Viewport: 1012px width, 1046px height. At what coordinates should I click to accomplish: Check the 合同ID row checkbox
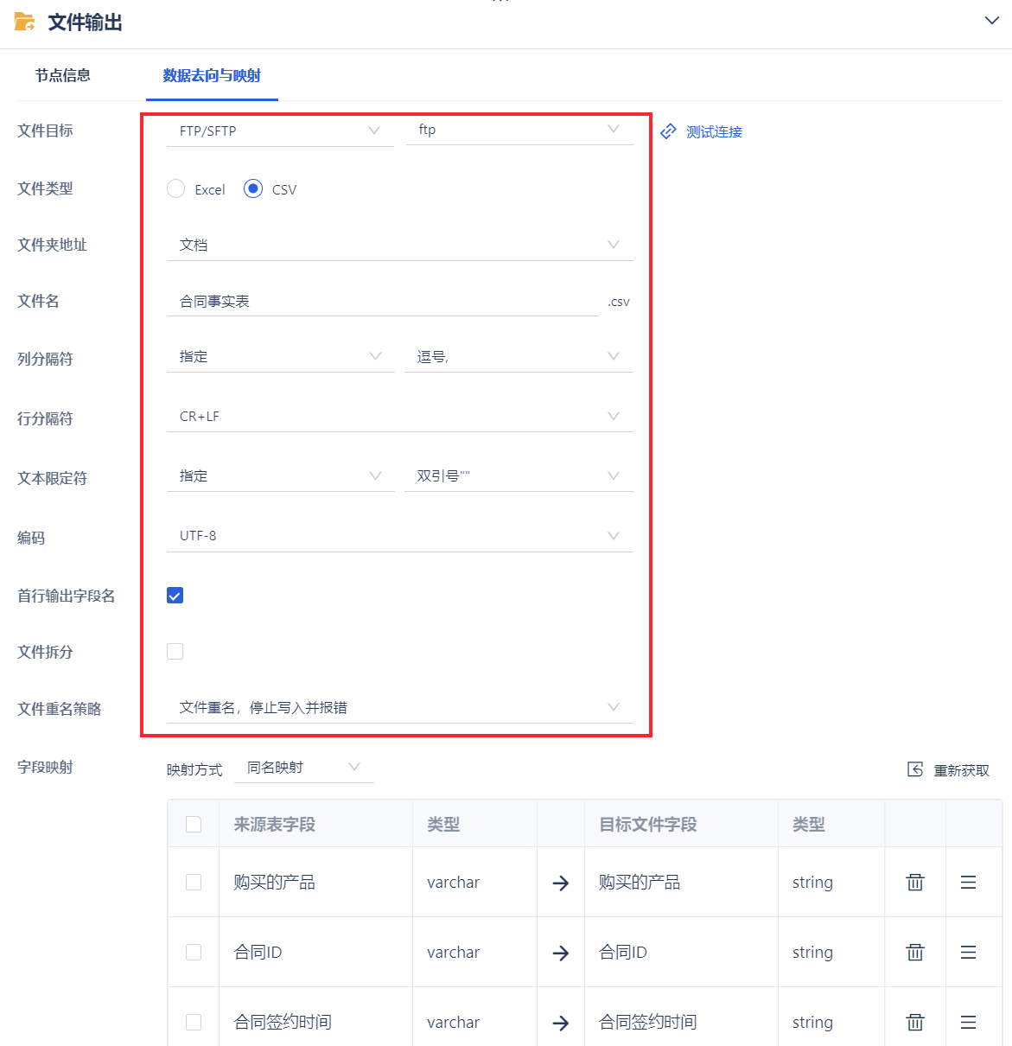point(194,952)
